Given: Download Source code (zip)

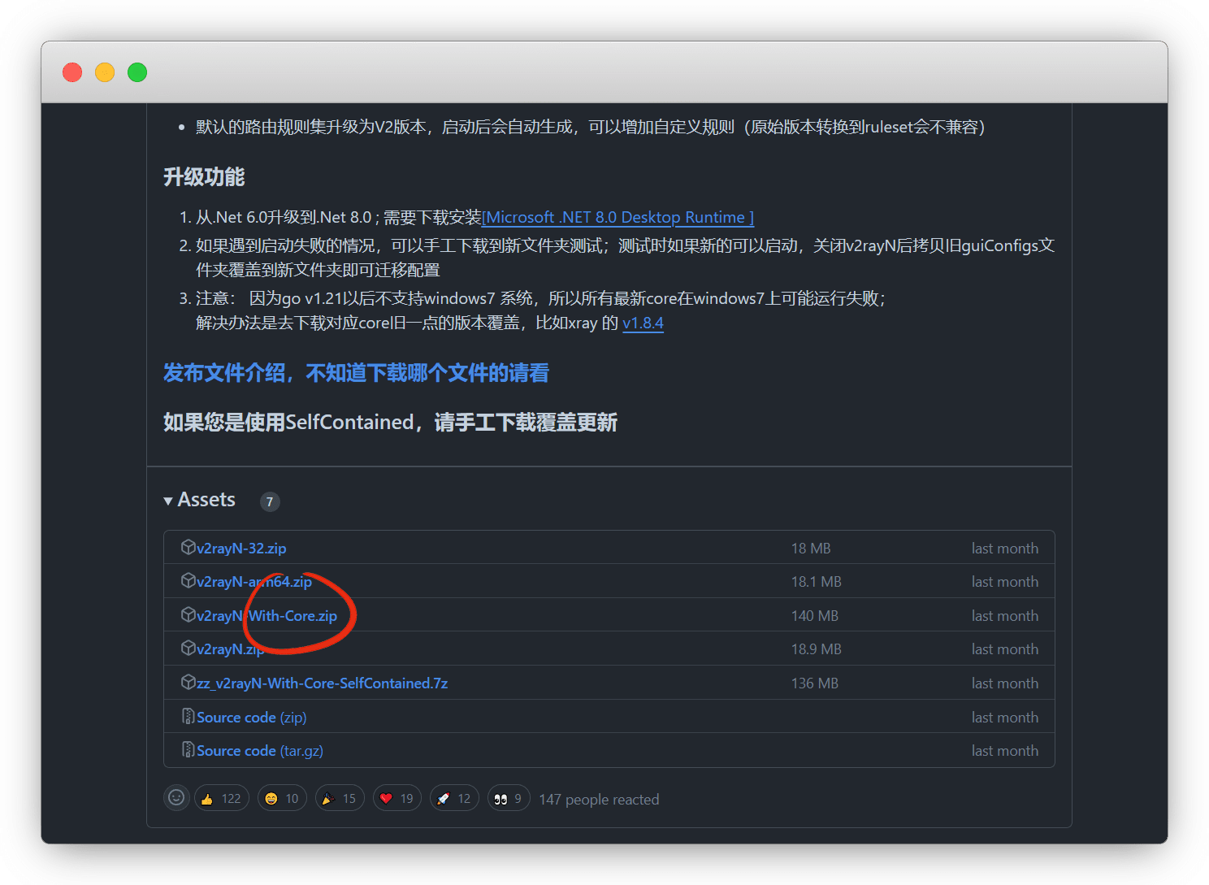Looking at the screenshot, I should (x=252, y=718).
